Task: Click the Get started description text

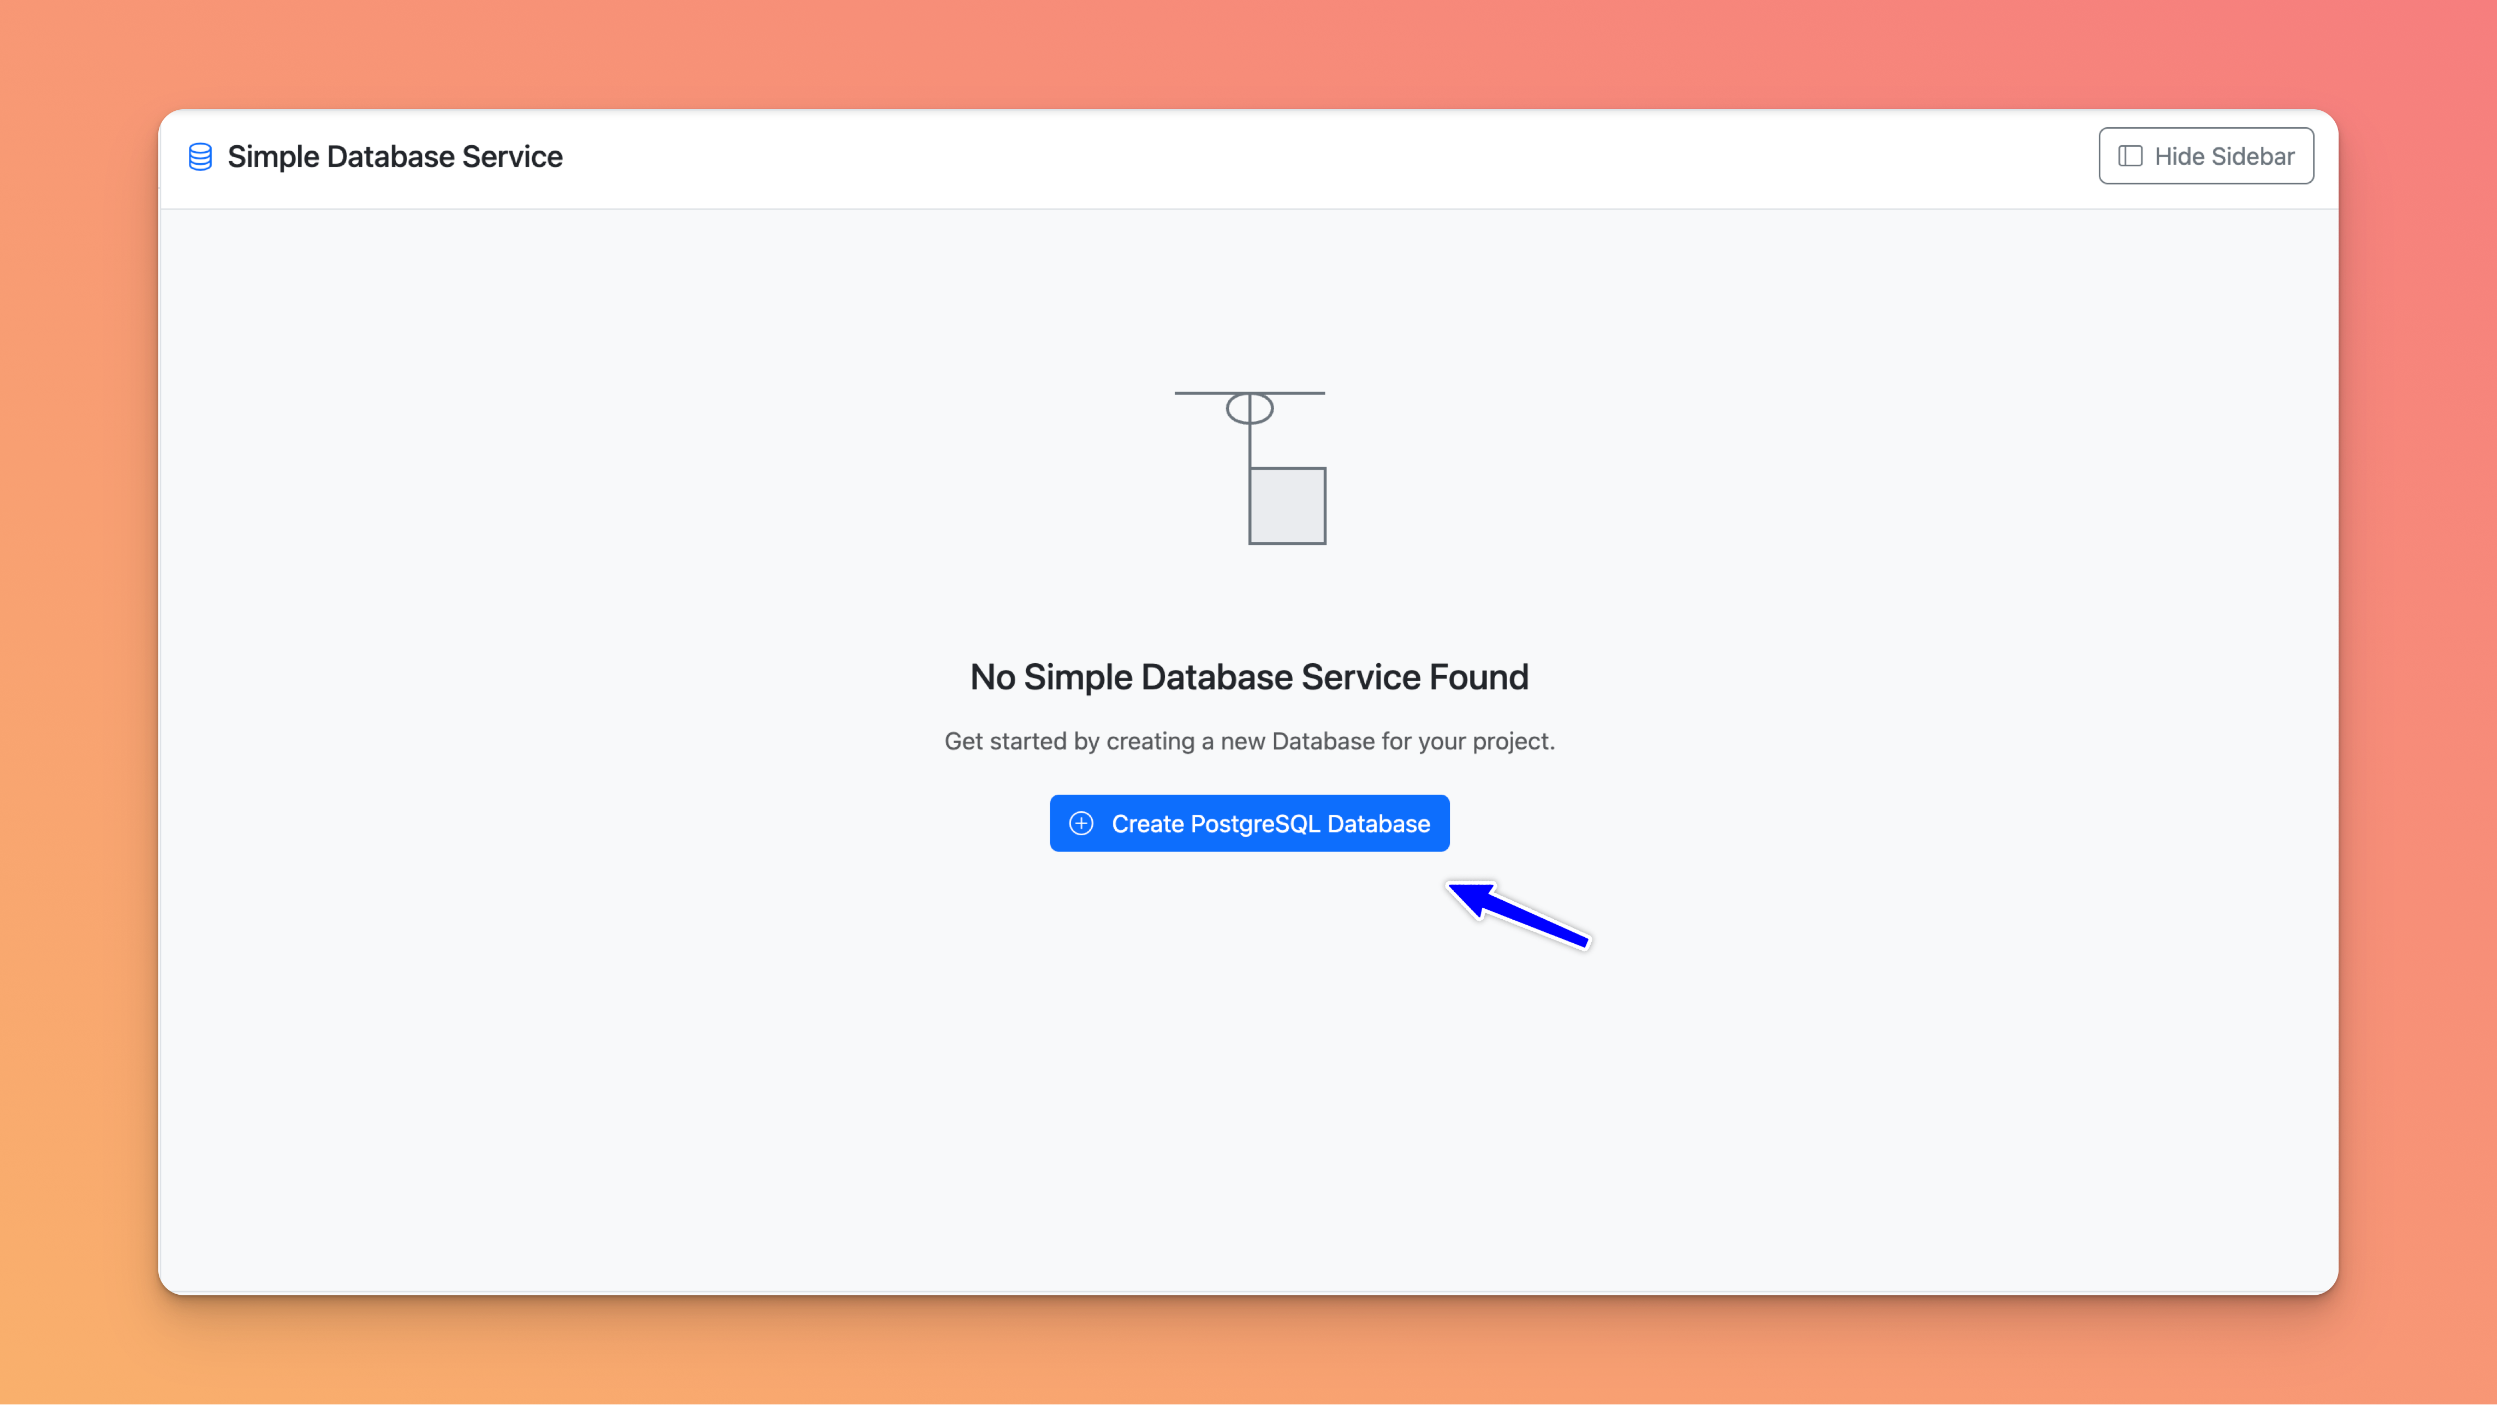Action: (x=1249, y=741)
